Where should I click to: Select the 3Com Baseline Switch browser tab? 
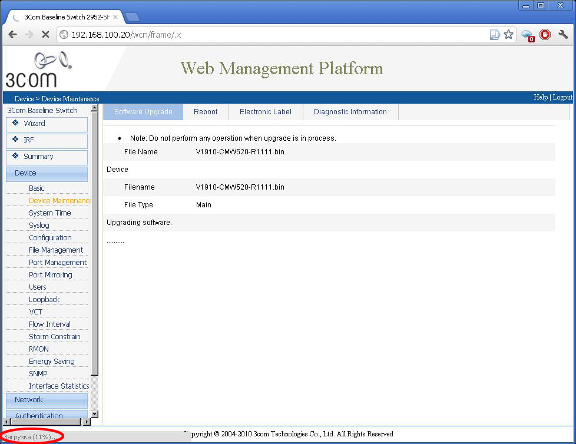pyautogui.click(x=67, y=17)
